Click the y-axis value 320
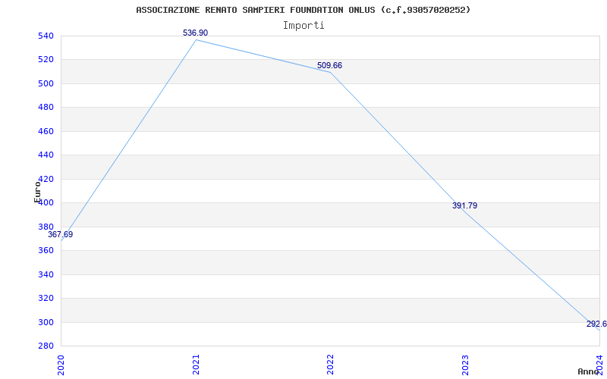607x379 pixels. [46, 298]
